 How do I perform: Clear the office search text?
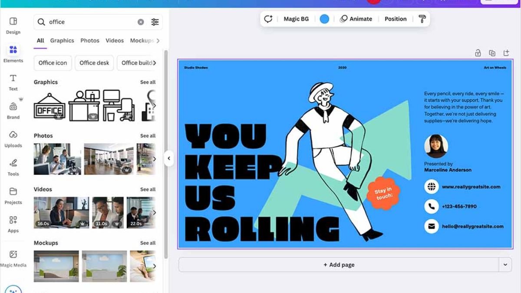tap(141, 22)
